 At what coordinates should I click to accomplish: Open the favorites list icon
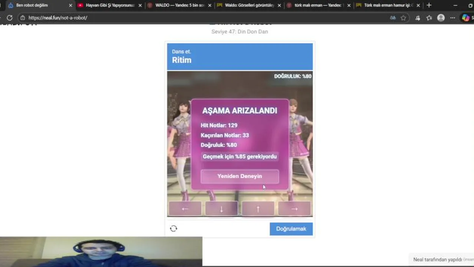coord(429,18)
